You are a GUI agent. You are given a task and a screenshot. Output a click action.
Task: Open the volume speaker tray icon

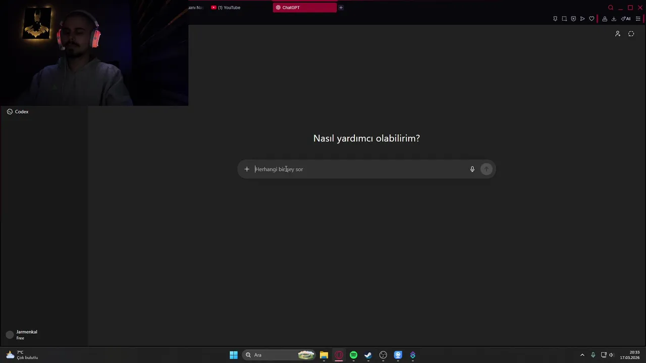click(x=611, y=355)
